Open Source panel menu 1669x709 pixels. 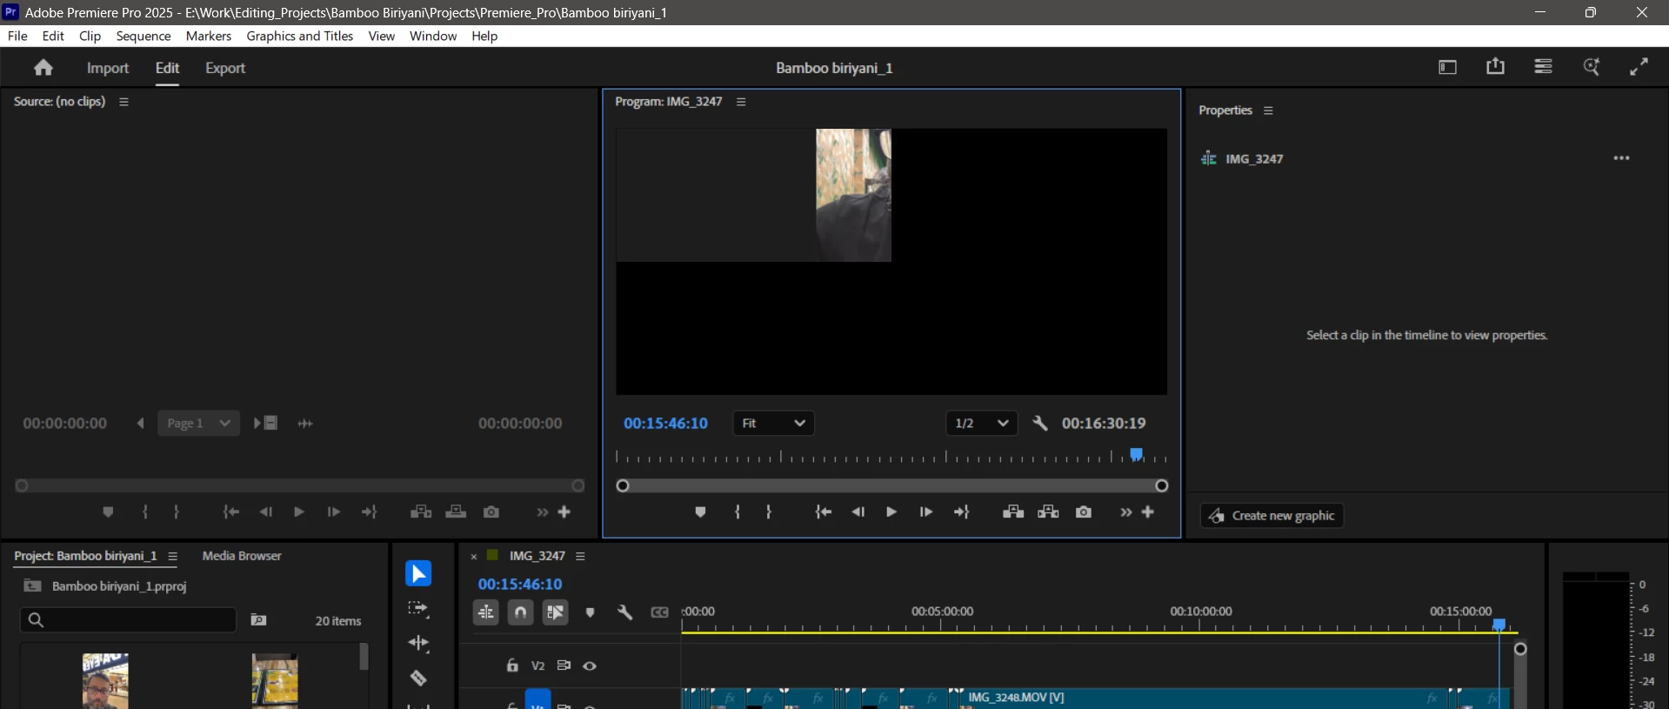[124, 102]
